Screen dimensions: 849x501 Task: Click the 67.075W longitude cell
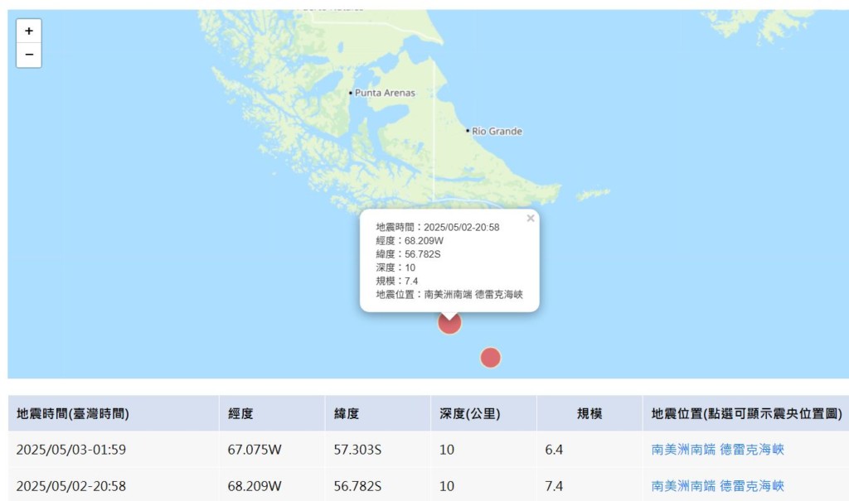(x=255, y=450)
